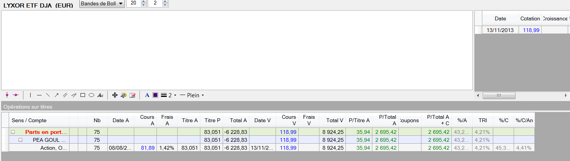570x161 pixels.
Task: Sort by the 'Sens / Compte' column header
Action: tap(29, 120)
